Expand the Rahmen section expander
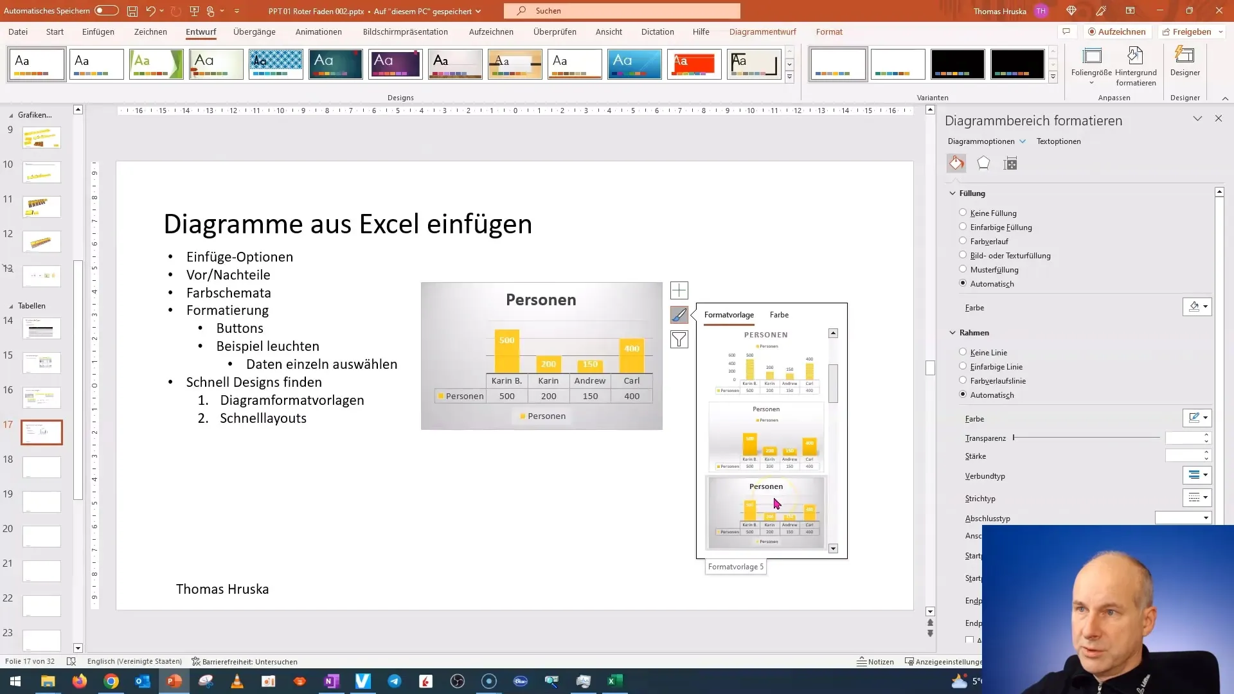Viewport: 1234px width, 694px height. 954,332
